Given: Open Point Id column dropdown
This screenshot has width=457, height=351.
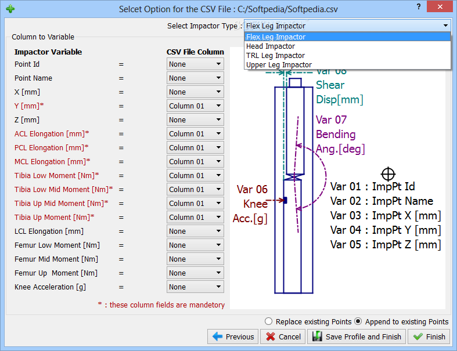Looking at the screenshot, I should click(195, 64).
